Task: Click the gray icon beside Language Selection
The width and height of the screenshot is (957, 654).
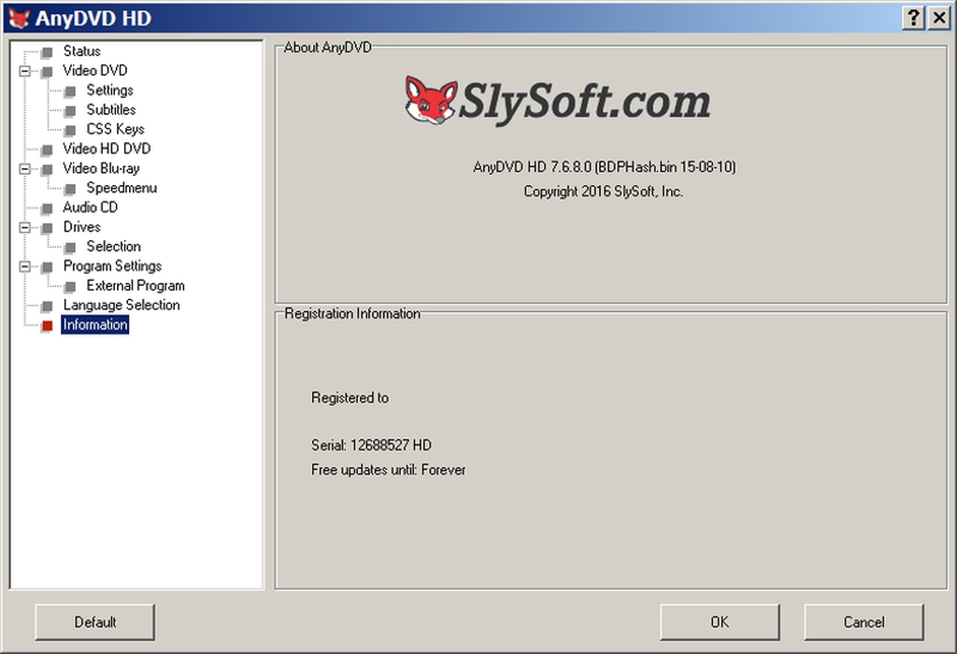Action: pos(47,306)
